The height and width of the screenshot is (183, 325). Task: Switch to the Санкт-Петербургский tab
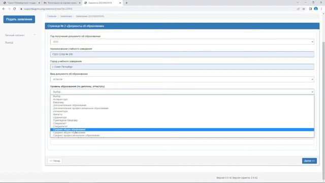[x=21, y=3]
